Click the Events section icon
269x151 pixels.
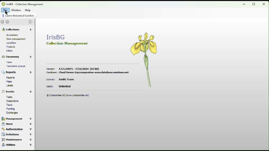(x=3, y=92)
